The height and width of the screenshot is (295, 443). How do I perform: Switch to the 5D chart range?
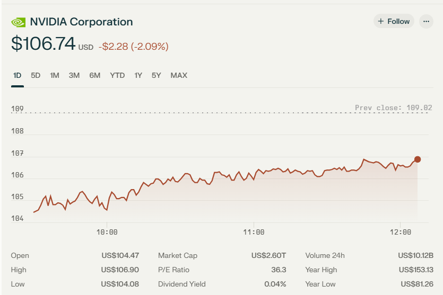(x=36, y=75)
